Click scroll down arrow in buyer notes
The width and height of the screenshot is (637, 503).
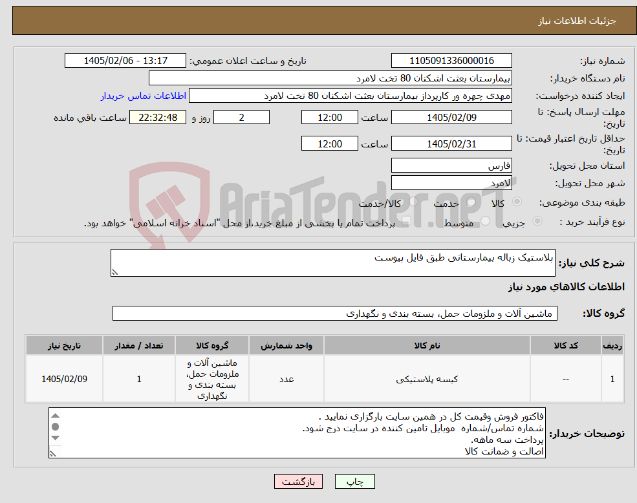click(x=56, y=438)
